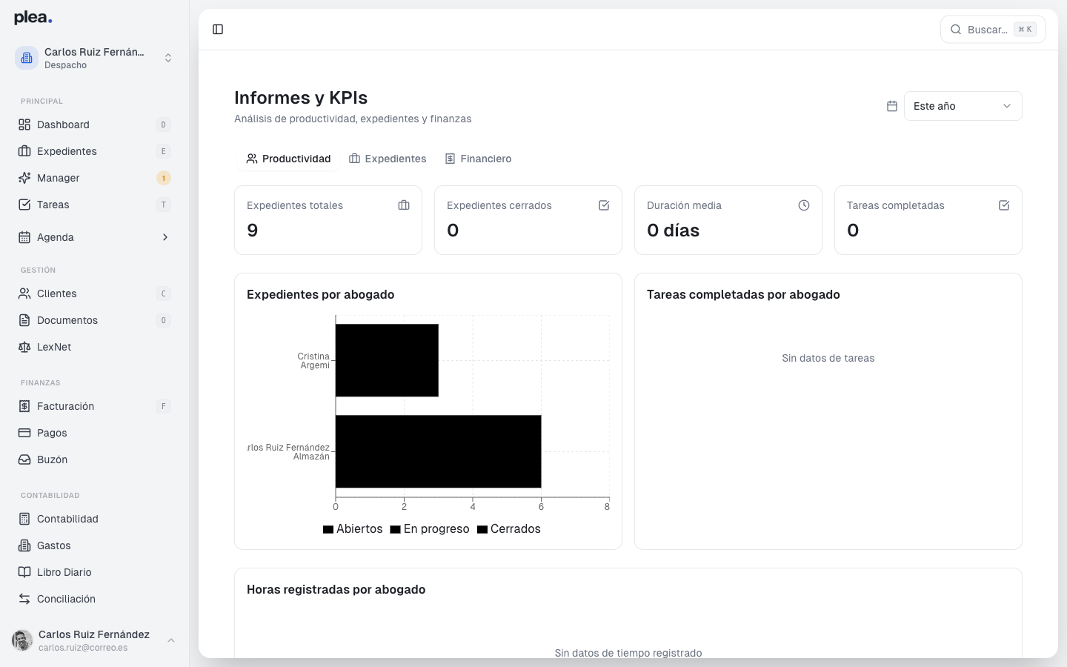
Task: Switch to the Expedientes tab
Action: tap(388, 159)
